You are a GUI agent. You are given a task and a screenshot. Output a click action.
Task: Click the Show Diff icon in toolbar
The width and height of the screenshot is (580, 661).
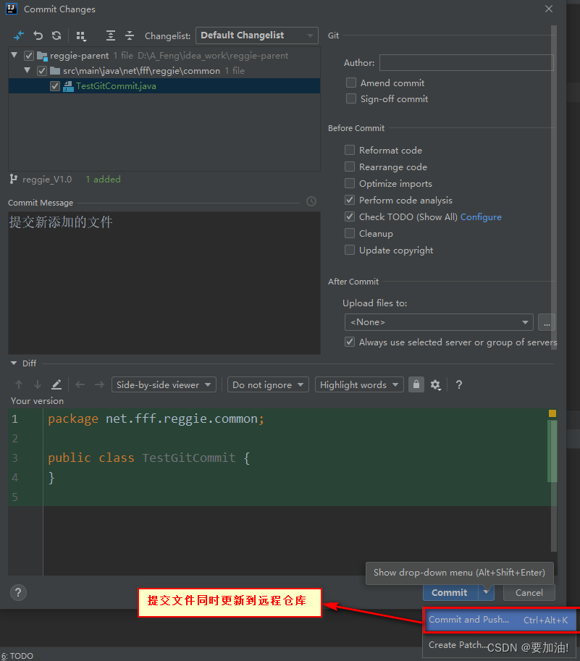coord(19,35)
